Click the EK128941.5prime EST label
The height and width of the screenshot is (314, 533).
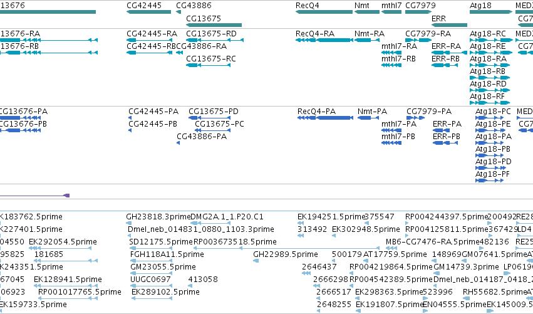(68, 280)
